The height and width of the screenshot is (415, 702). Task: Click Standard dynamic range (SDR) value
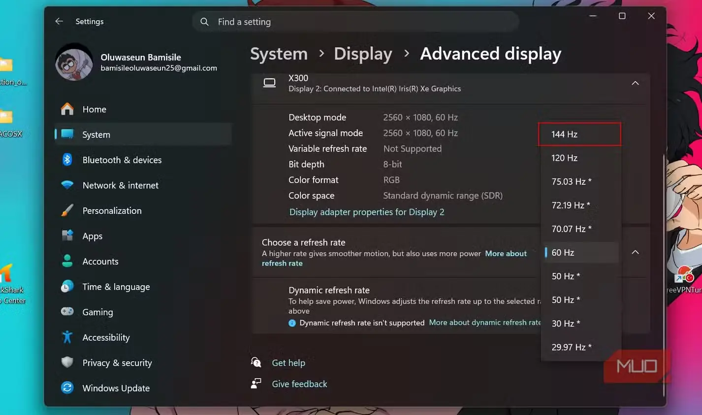(x=443, y=196)
